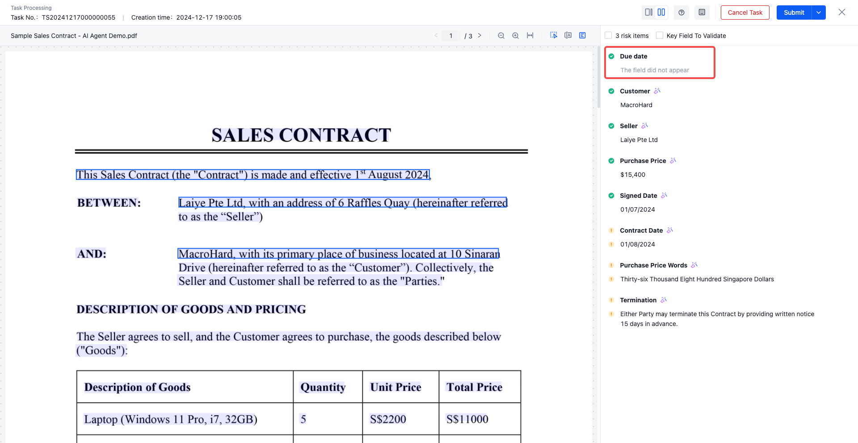Click the S$11000 total price cell
The height and width of the screenshot is (443, 858).
(x=480, y=419)
